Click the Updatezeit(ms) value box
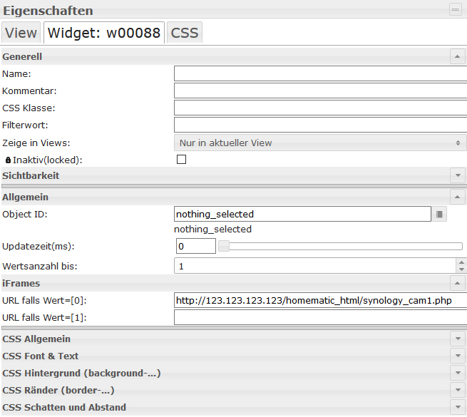The width and height of the screenshot is (467, 417). click(196, 246)
